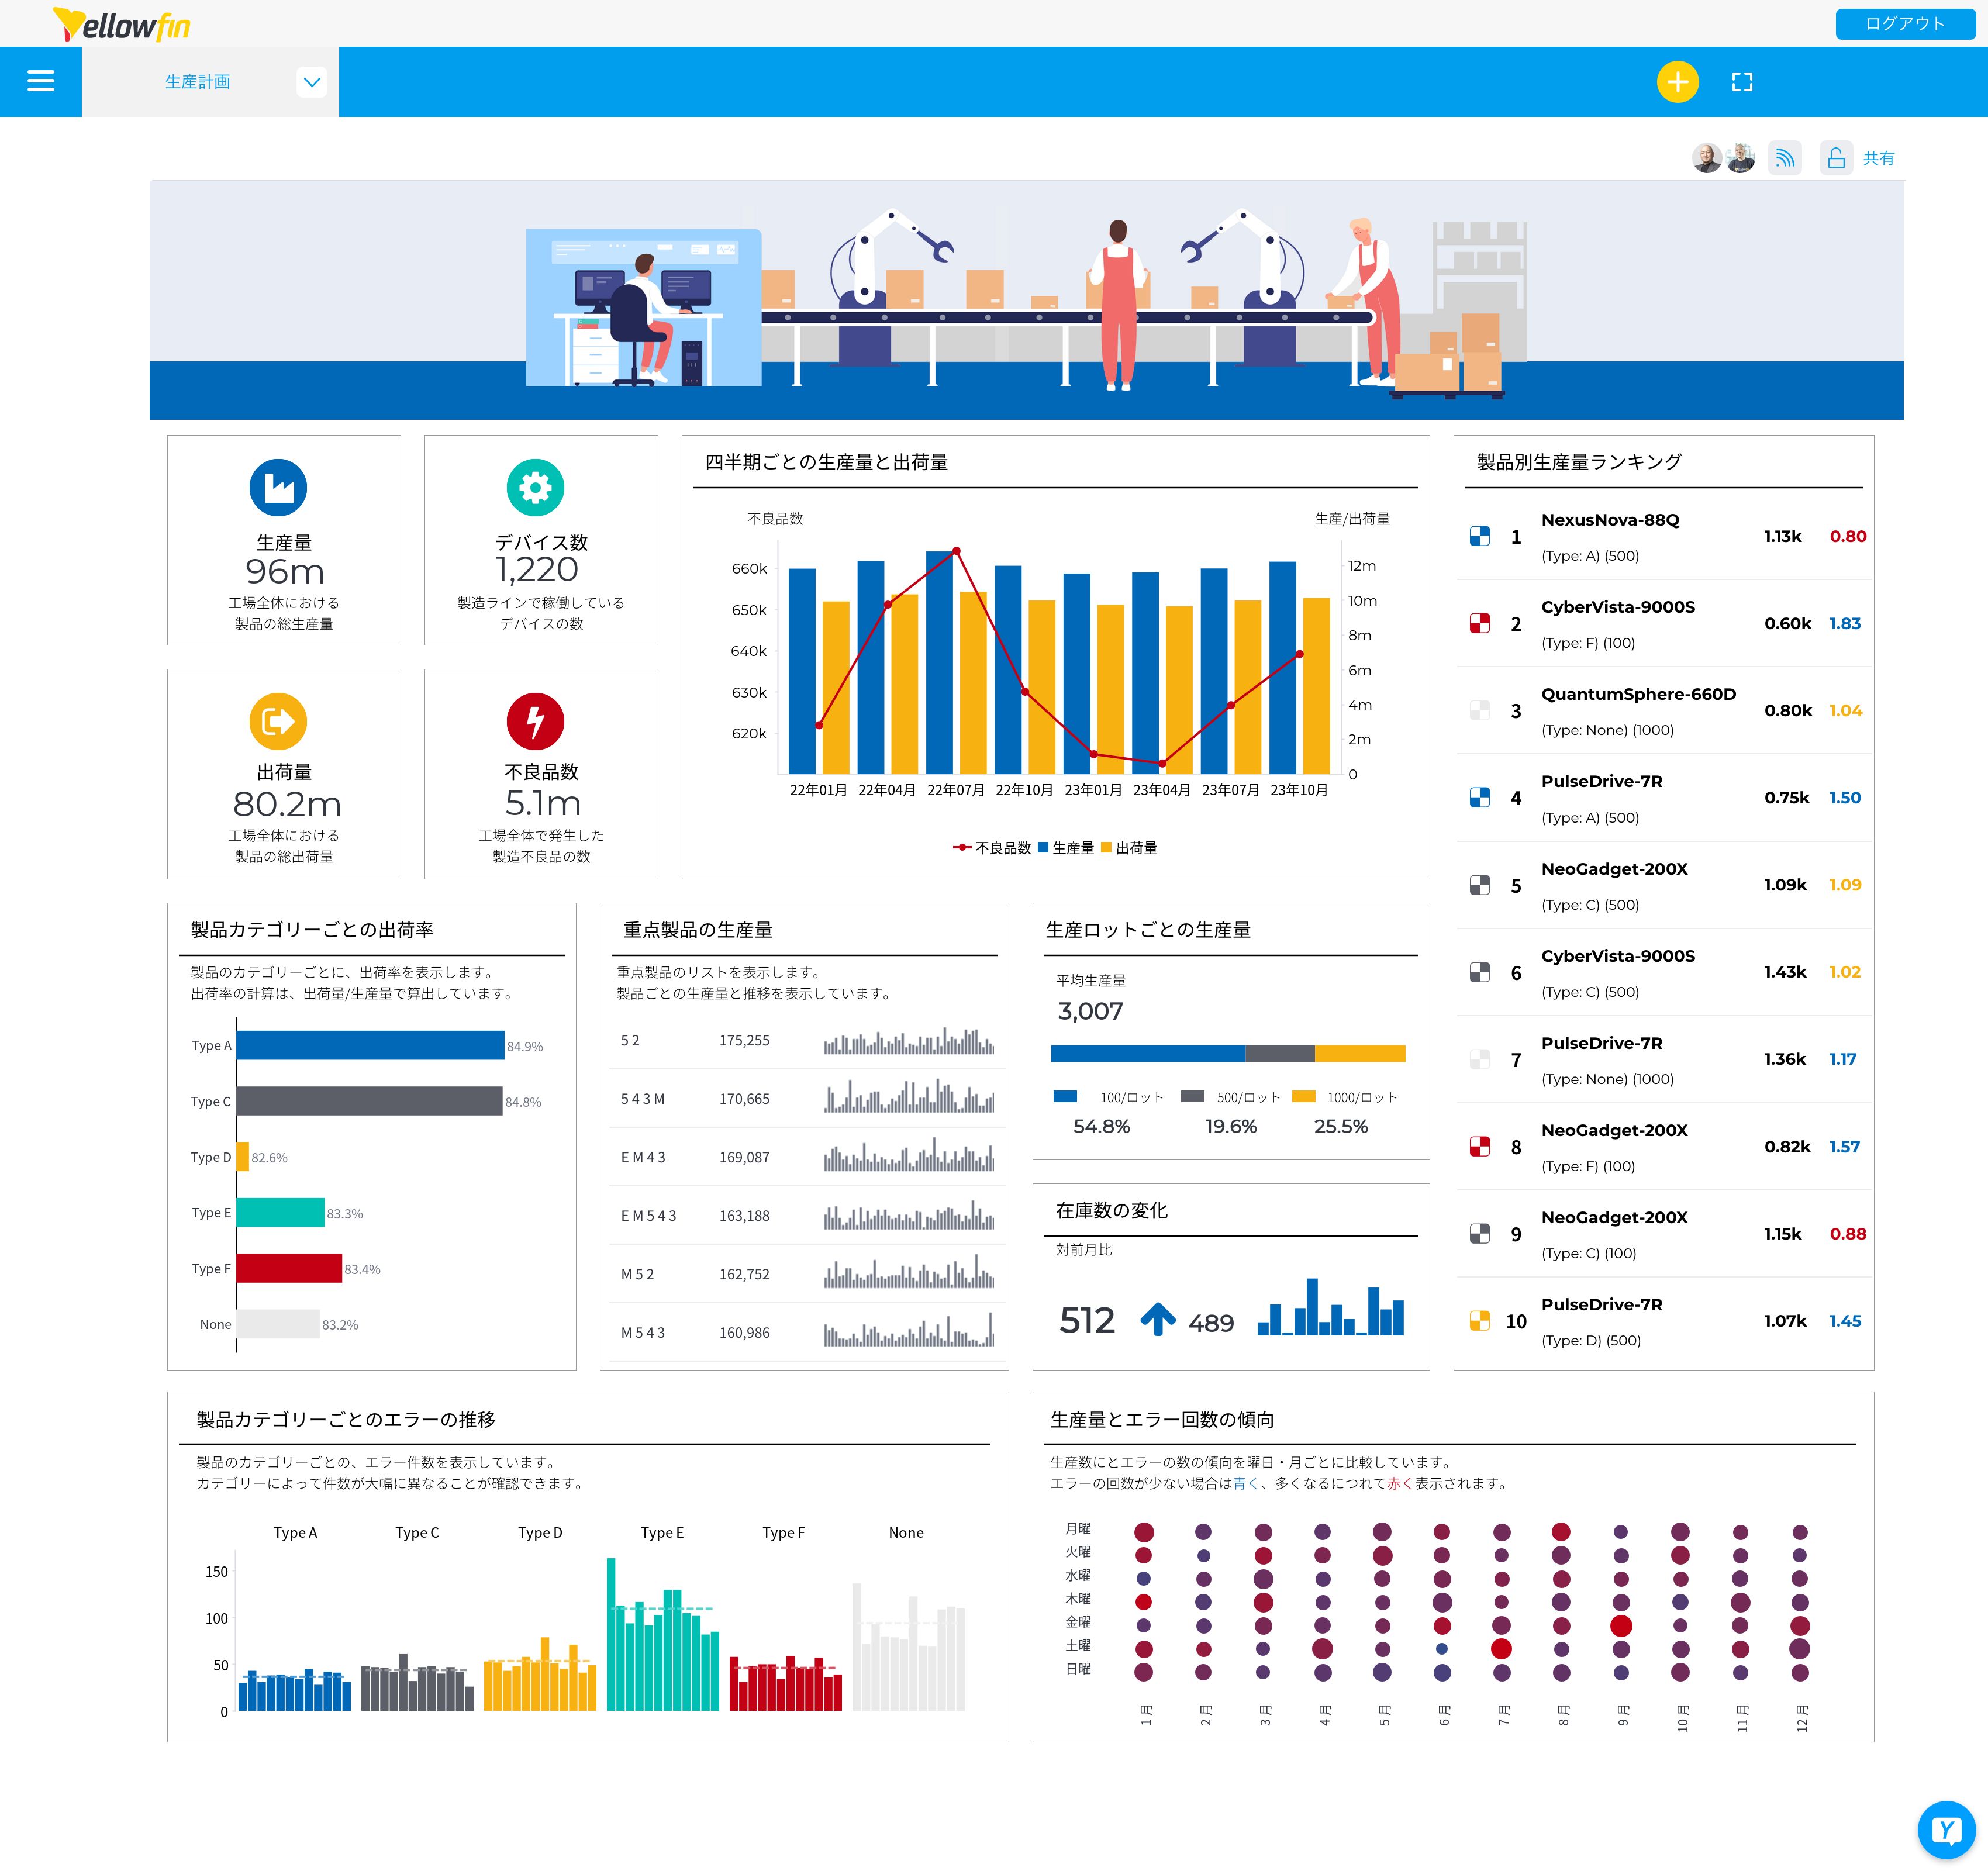Click the teal gear デバイス数 icon

535,488
